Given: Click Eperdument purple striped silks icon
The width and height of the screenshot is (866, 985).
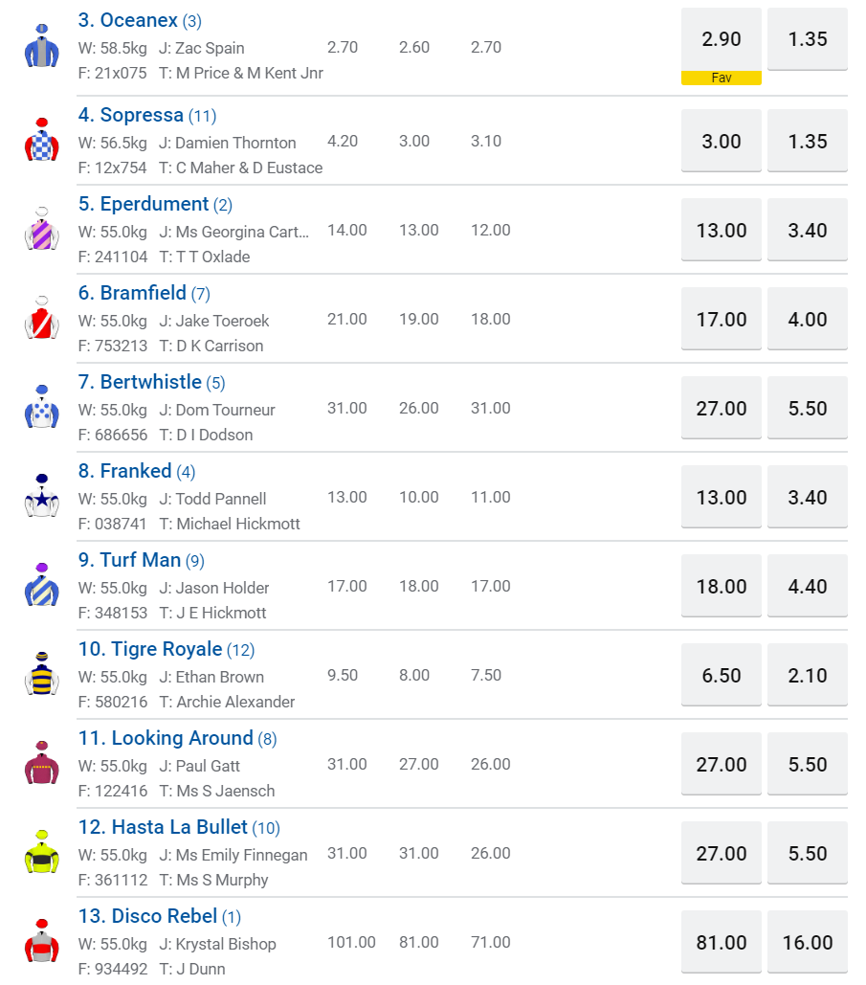Looking at the screenshot, I should pyautogui.click(x=41, y=230).
